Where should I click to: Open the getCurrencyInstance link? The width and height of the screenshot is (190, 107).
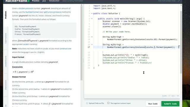53,12
